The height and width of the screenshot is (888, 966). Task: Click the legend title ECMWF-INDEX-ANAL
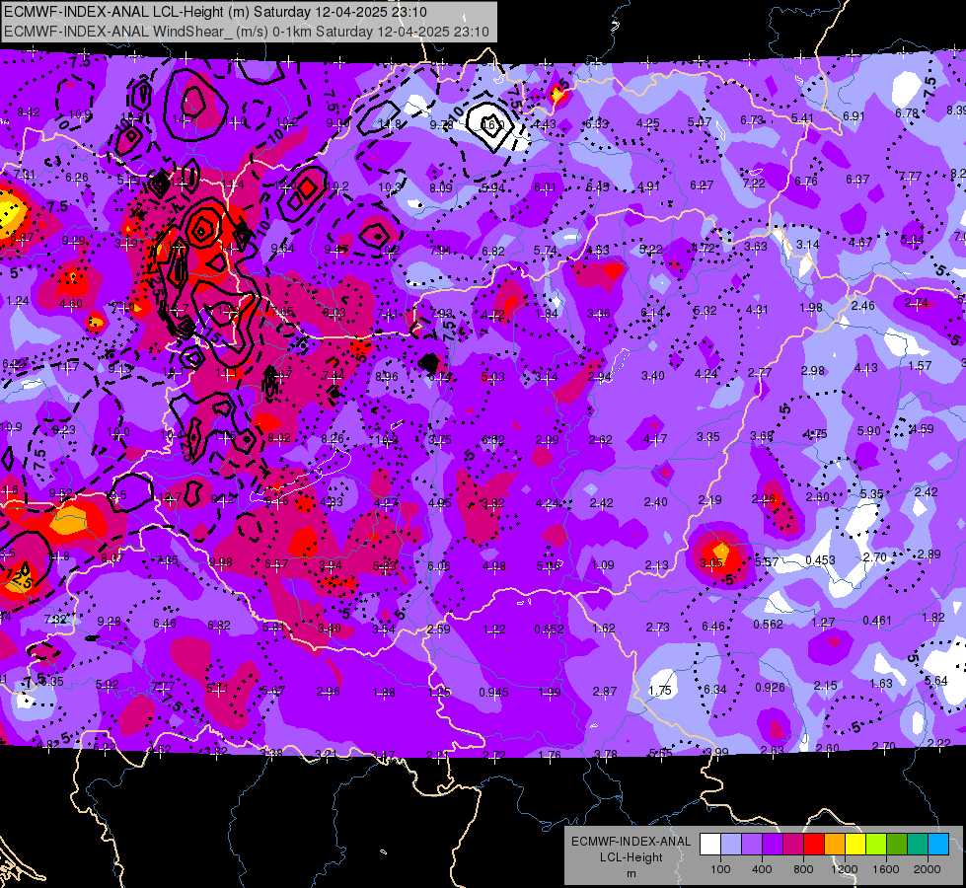click(x=631, y=842)
